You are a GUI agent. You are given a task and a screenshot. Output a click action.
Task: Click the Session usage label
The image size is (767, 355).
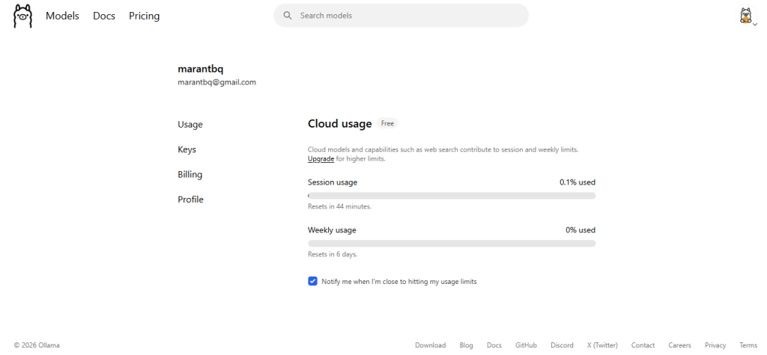click(x=333, y=182)
